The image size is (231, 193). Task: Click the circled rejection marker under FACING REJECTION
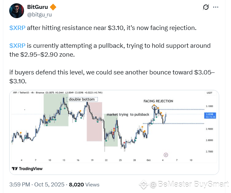click(155, 107)
